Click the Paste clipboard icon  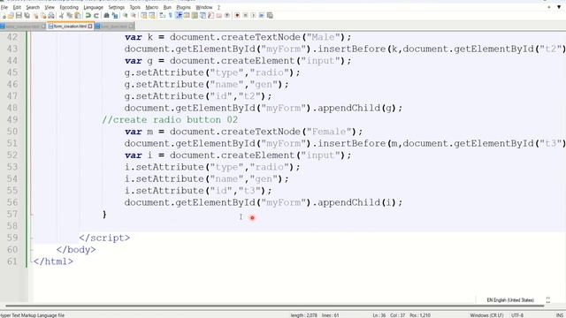(x=78, y=16)
